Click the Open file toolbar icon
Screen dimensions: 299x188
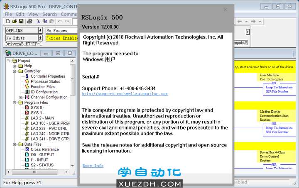[x=15, y=21]
